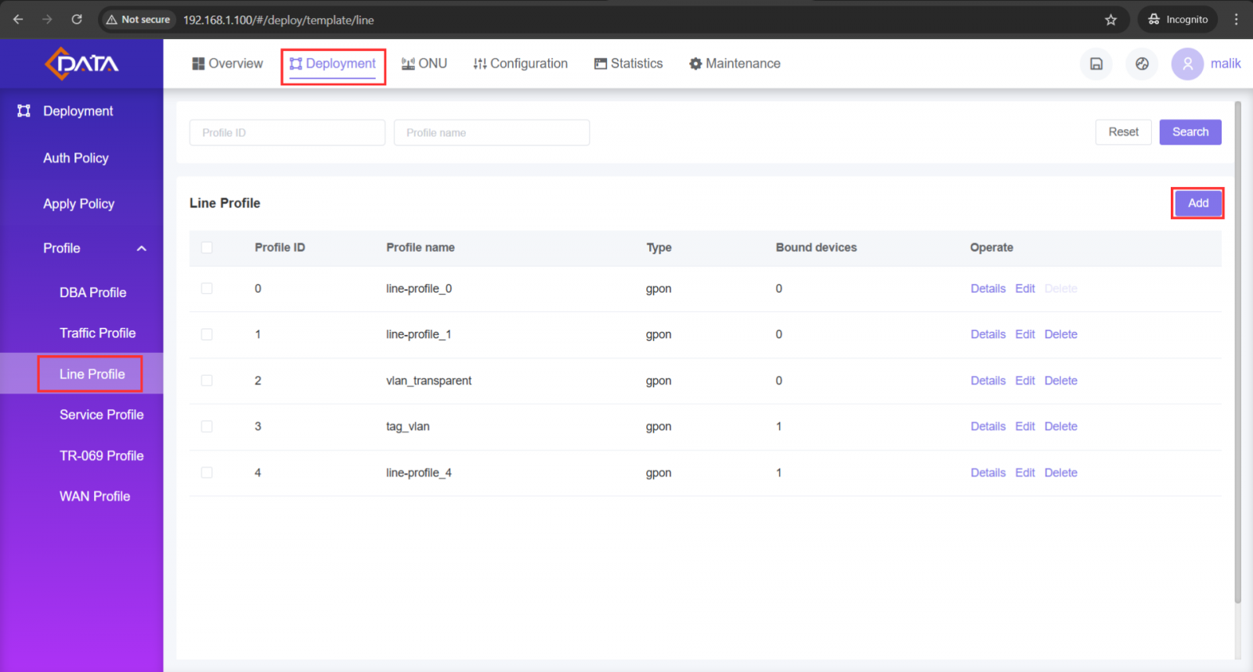Click the Add line profile button
The height and width of the screenshot is (672, 1253).
pyautogui.click(x=1197, y=203)
